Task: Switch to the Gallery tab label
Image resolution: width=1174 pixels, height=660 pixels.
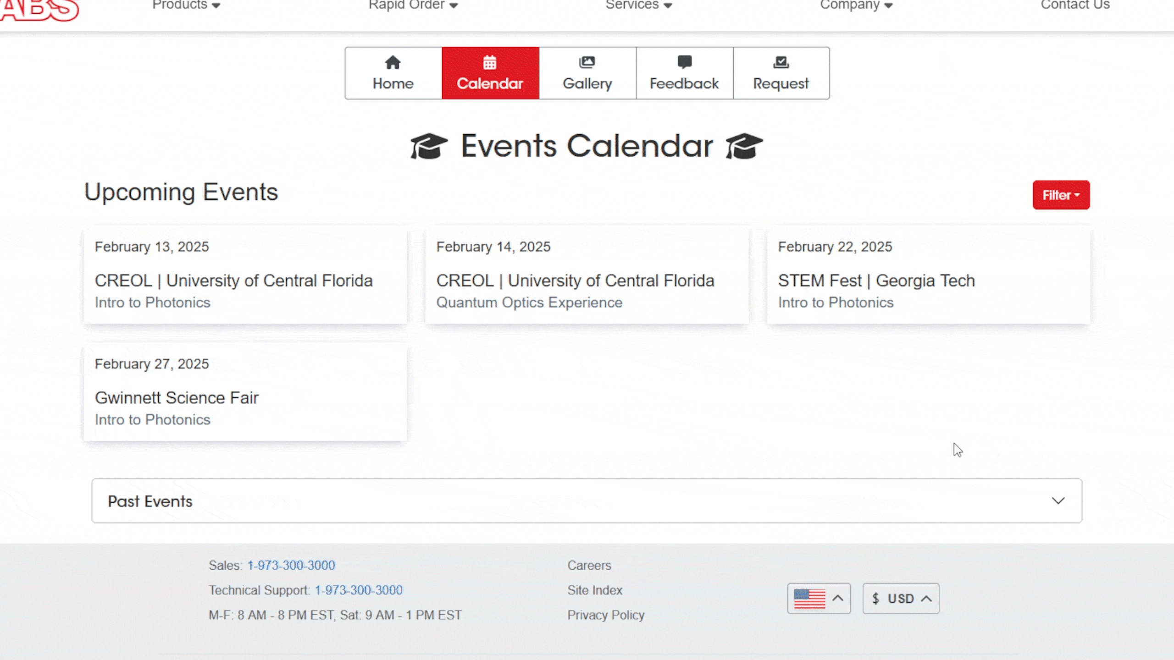Action: point(587,84)
